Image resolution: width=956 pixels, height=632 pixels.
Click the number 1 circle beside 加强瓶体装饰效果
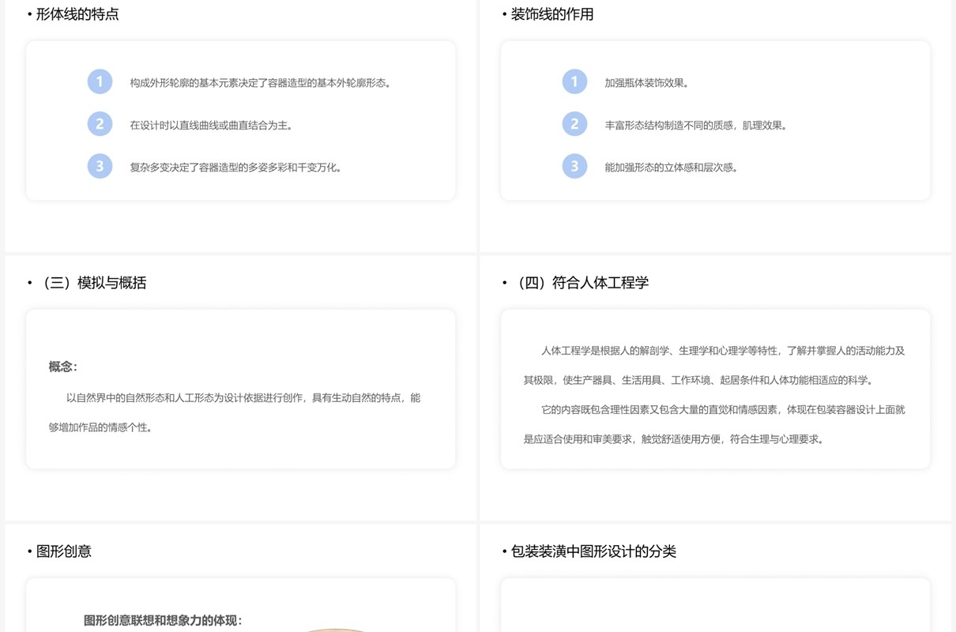574,81
